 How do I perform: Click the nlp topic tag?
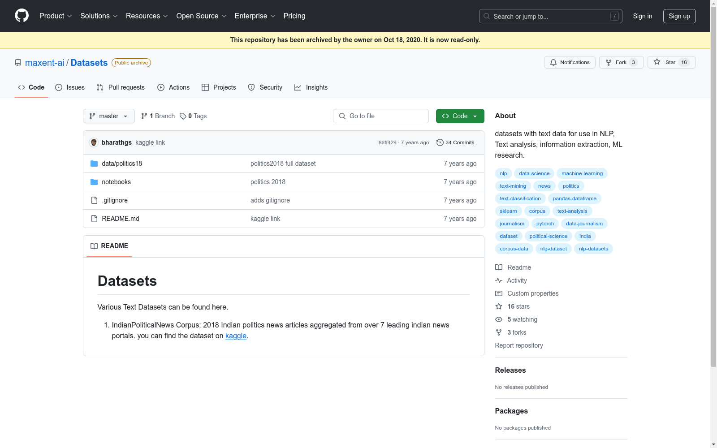(x=503, y=173)
